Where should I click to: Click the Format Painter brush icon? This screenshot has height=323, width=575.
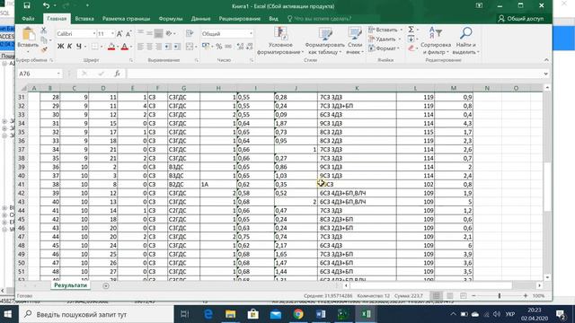pyautogui.click(x=44, y=49)
